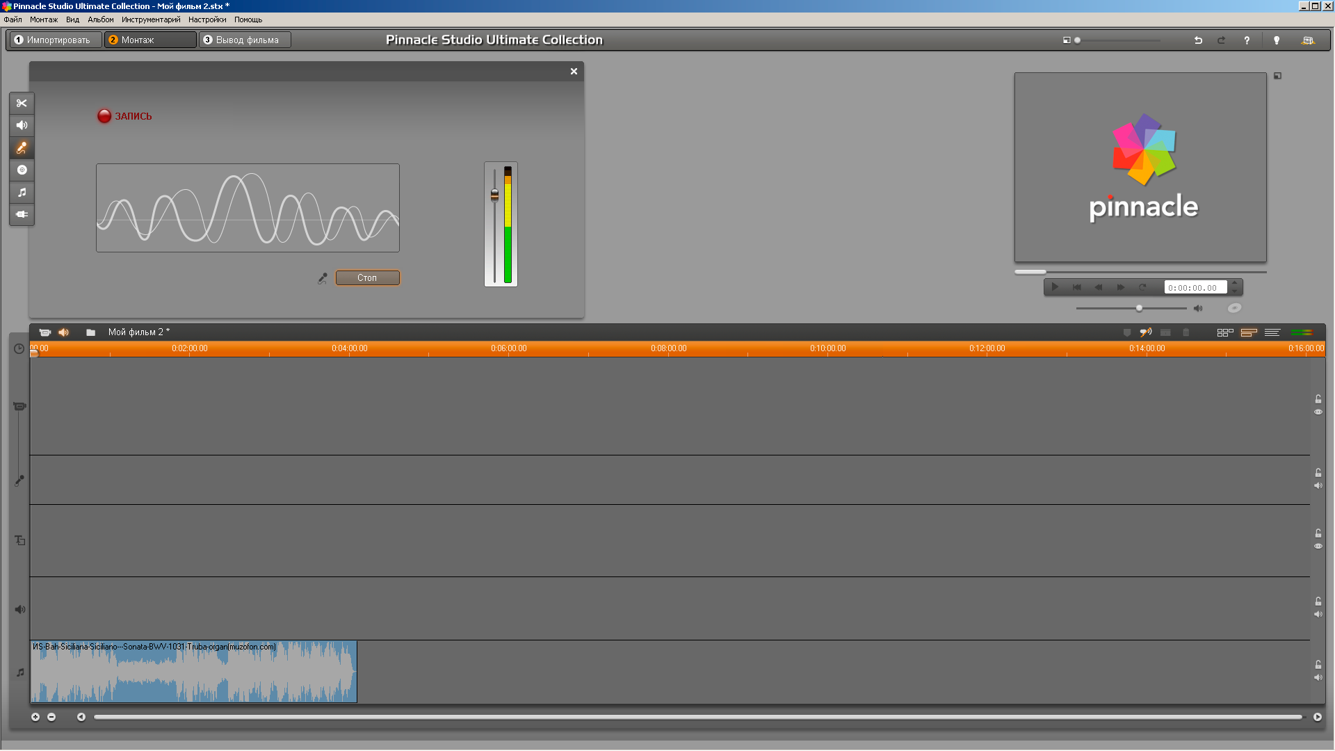This screenshot has height=751, width=1335.
Task: Adjust the recording level slider knob
Action: [495, 195]
